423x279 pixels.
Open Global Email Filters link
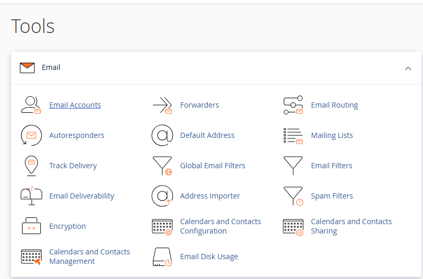(x=213, y=166)
